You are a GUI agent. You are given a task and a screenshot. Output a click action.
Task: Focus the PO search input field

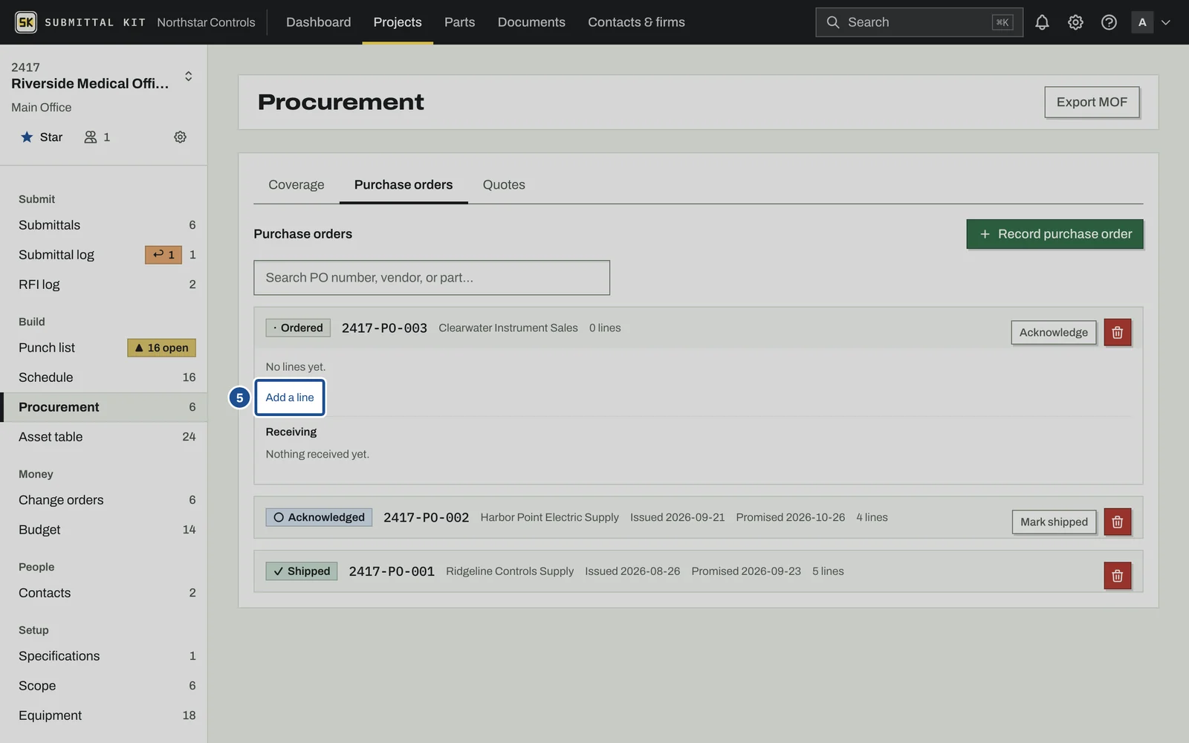coord(432,277)
